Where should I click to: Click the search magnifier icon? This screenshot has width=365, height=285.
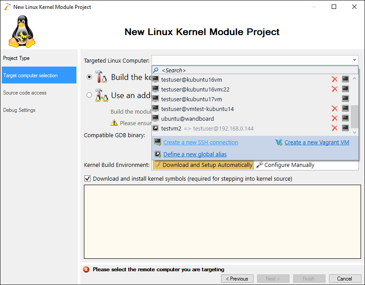coord(156,70)
